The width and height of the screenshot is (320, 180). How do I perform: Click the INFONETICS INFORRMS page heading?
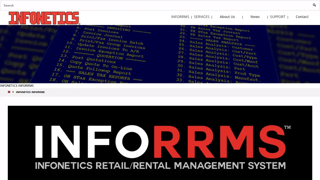point(17,86)
